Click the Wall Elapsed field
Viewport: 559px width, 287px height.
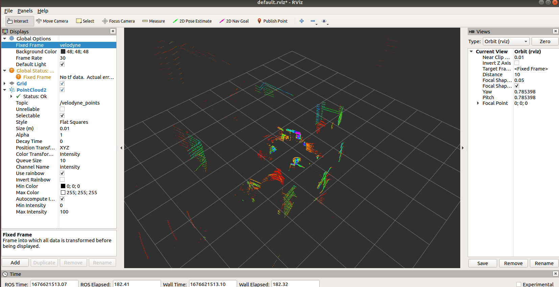coord(295,284)
